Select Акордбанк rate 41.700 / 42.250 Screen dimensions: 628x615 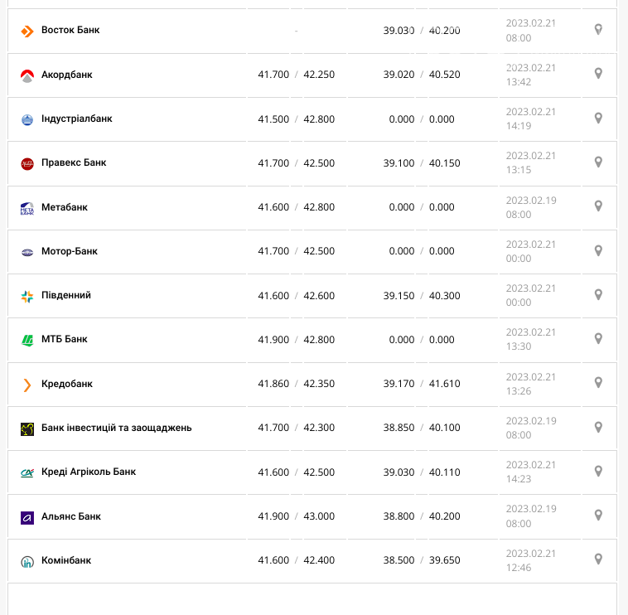click(297, 75)
